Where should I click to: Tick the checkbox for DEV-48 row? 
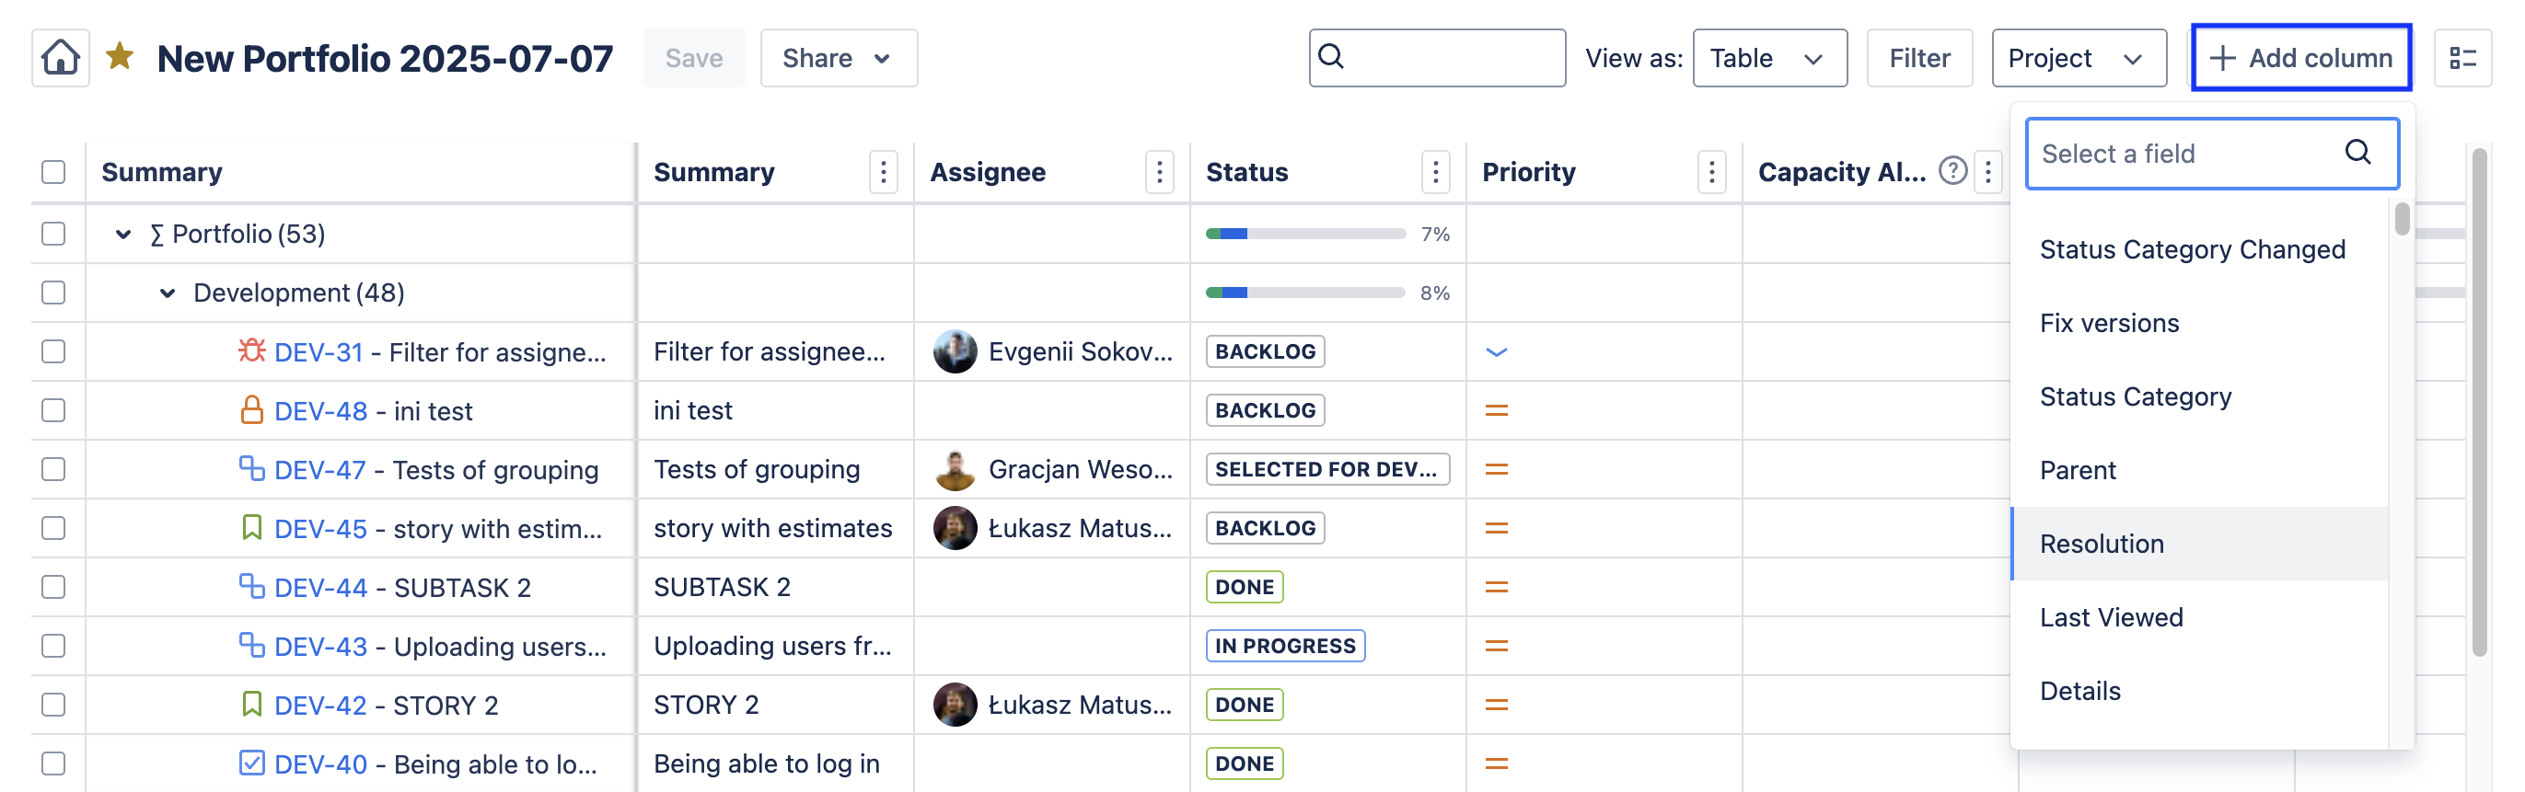(x=54, y=410)
